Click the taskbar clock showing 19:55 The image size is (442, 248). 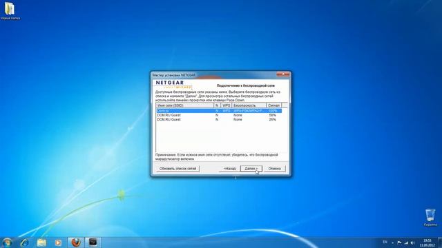point(427,242)
